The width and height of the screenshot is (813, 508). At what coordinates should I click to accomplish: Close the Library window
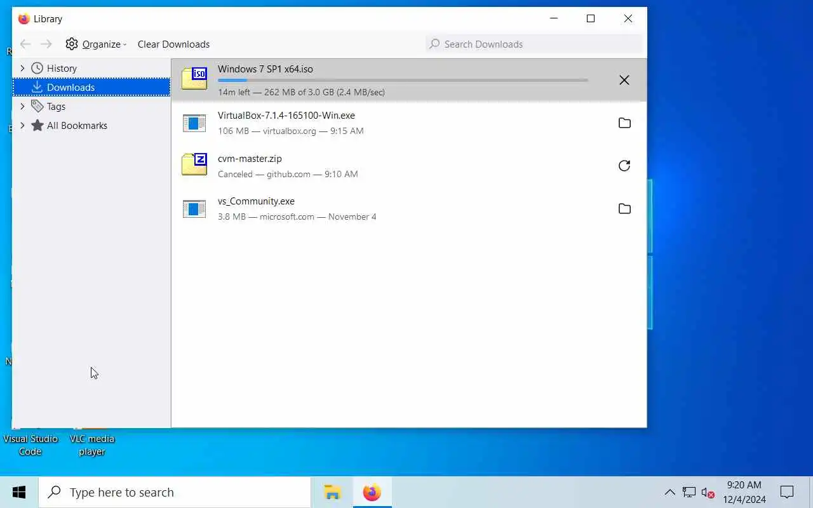[628, 18]
